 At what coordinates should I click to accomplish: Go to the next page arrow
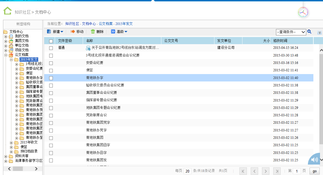point(265,171)
